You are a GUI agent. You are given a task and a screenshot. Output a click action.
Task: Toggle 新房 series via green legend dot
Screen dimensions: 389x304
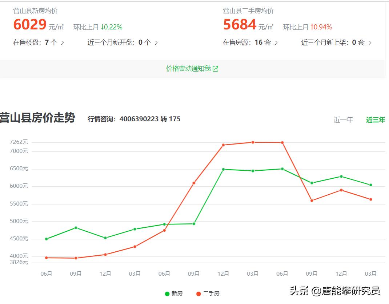167,294
